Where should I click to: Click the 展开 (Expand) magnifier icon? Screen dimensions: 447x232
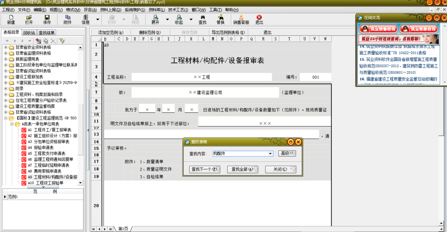(155, 19)
